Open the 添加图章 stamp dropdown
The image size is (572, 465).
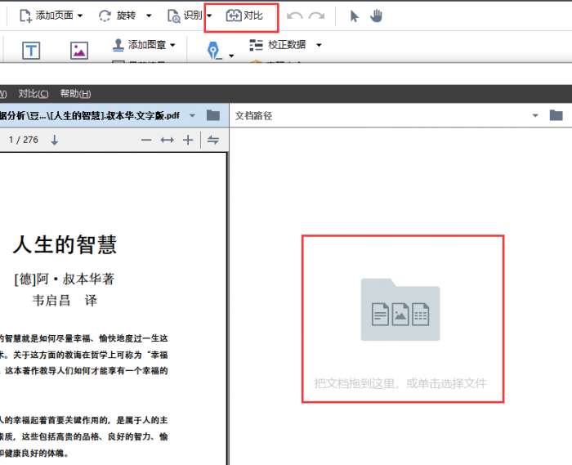pyautogui.click(x=172, y=44)
